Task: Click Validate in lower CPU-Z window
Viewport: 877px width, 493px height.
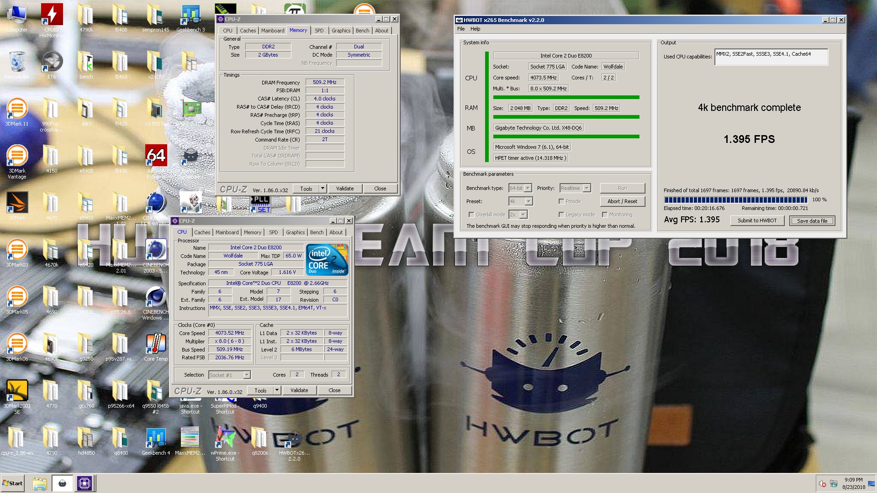Action: pos(299,390)
